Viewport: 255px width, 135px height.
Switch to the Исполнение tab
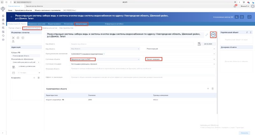tap(69, 24)
